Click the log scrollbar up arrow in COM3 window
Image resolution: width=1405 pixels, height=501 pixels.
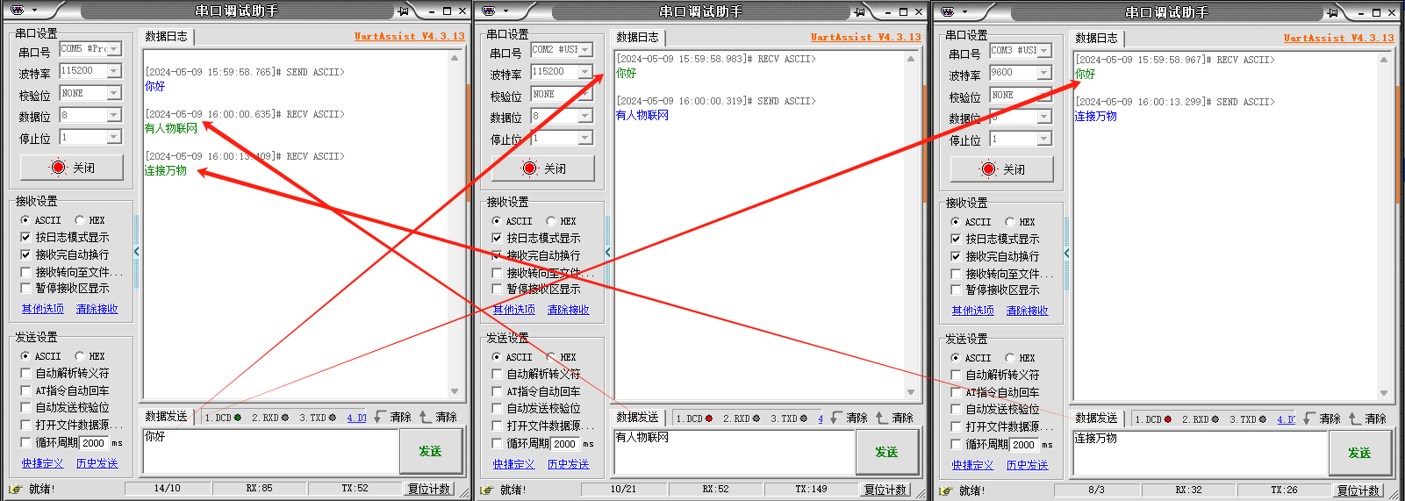point(1384,60)
